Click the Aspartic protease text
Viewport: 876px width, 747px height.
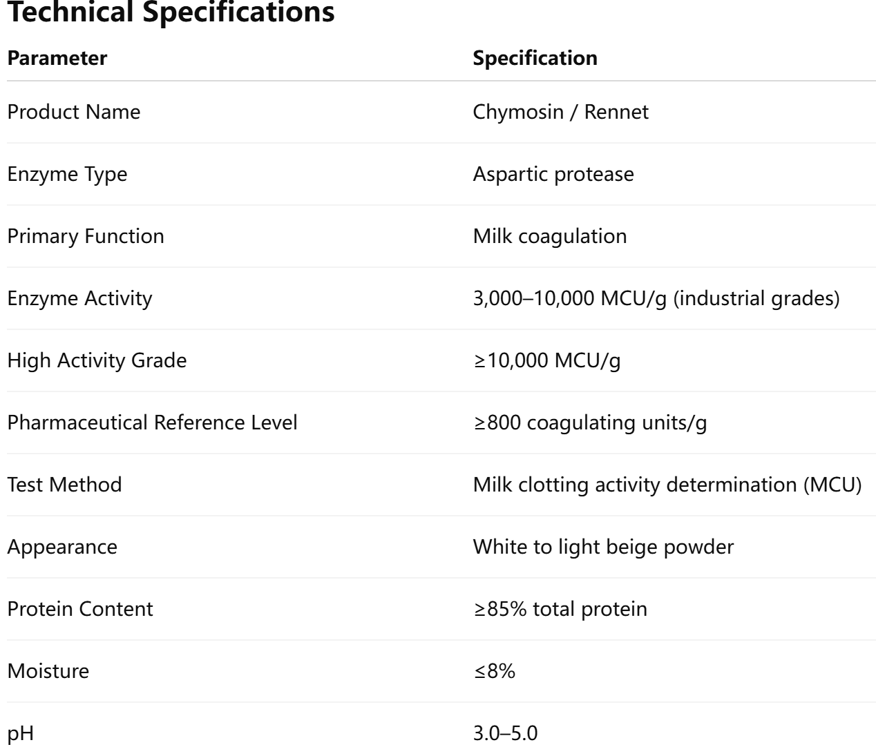pyautogui.click(x=553, y=174)
